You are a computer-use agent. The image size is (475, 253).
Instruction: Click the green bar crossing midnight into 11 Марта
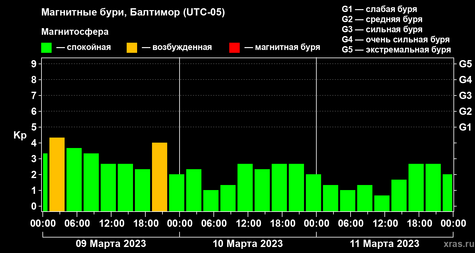[313, 193]
